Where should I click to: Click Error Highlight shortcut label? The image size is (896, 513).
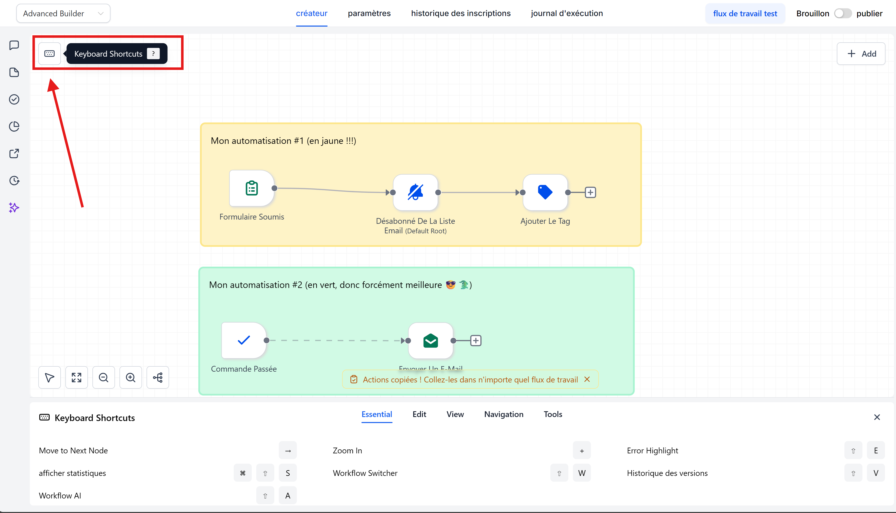pyautogui.click(x=652, y=450)
